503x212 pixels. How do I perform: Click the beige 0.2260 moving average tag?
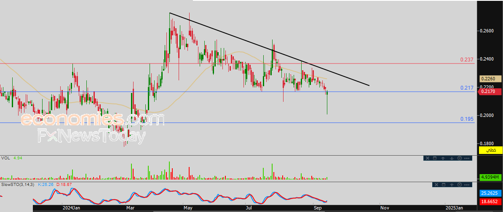[490, 79]
